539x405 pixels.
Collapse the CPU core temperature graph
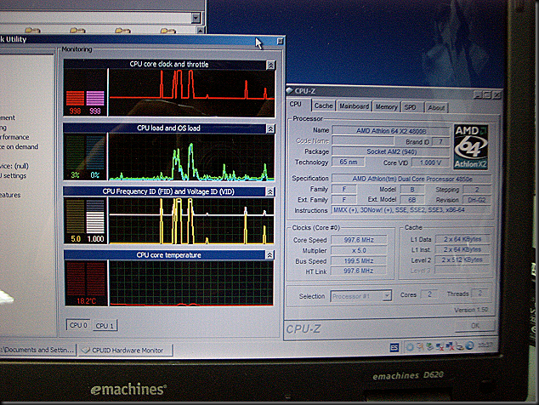[269, 255]
